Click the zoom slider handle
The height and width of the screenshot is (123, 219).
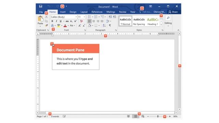pyautogui.click(x=158, y=116)
